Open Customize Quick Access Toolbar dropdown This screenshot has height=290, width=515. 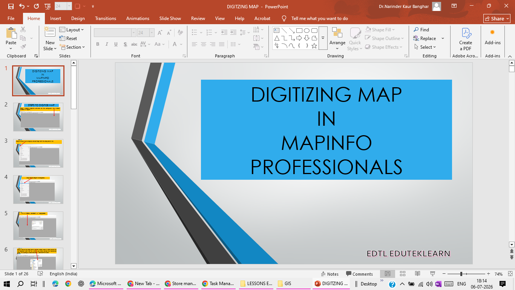(x=93, y=6)
